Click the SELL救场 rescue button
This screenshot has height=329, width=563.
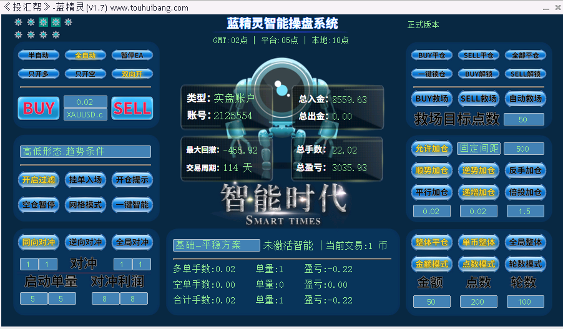pyautogui.click(x=479, y=99)
